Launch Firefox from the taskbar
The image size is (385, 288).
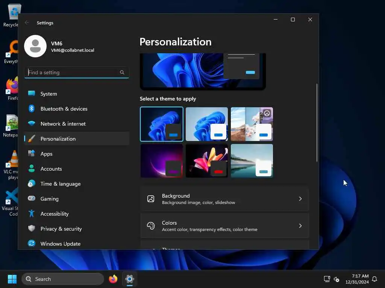click(113, 279)
